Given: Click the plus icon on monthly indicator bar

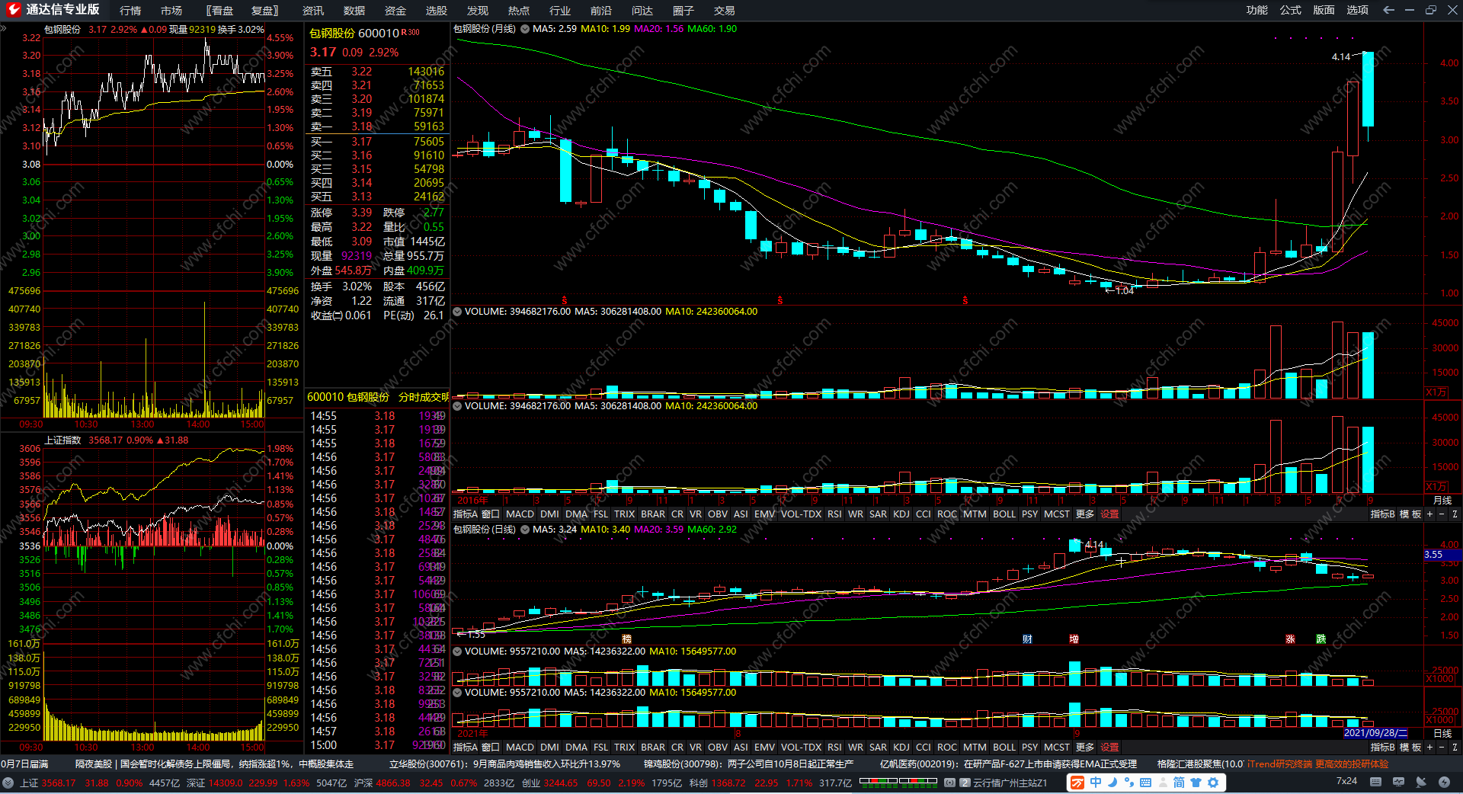Looking at the screenshot, I should tap(1429, 514).
